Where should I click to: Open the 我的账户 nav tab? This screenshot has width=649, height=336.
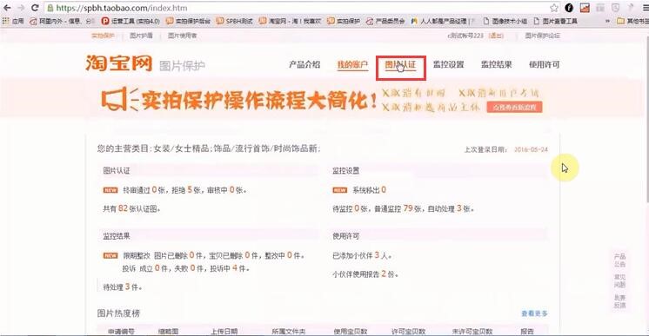pyautogui.click(x=352, y=64)
